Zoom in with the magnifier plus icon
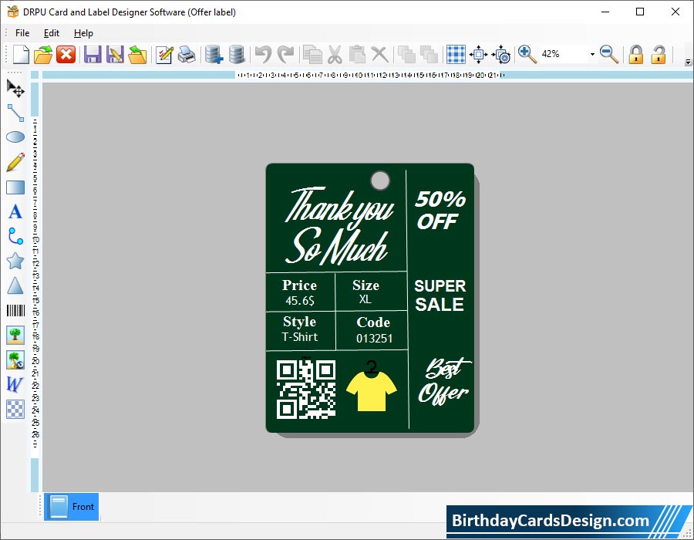694x540 pixels. [x=527, y=54]
